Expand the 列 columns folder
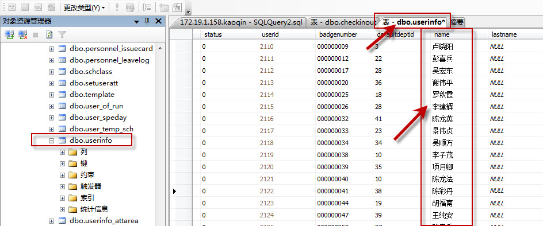Viewport: 543px width, 226px height. 62,152
